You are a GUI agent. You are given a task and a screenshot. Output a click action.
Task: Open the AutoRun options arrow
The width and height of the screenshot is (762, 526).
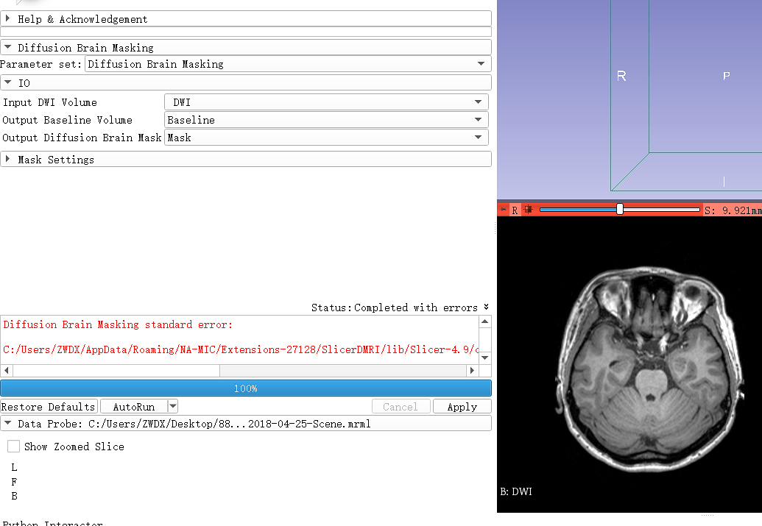(x=172, y=407)
